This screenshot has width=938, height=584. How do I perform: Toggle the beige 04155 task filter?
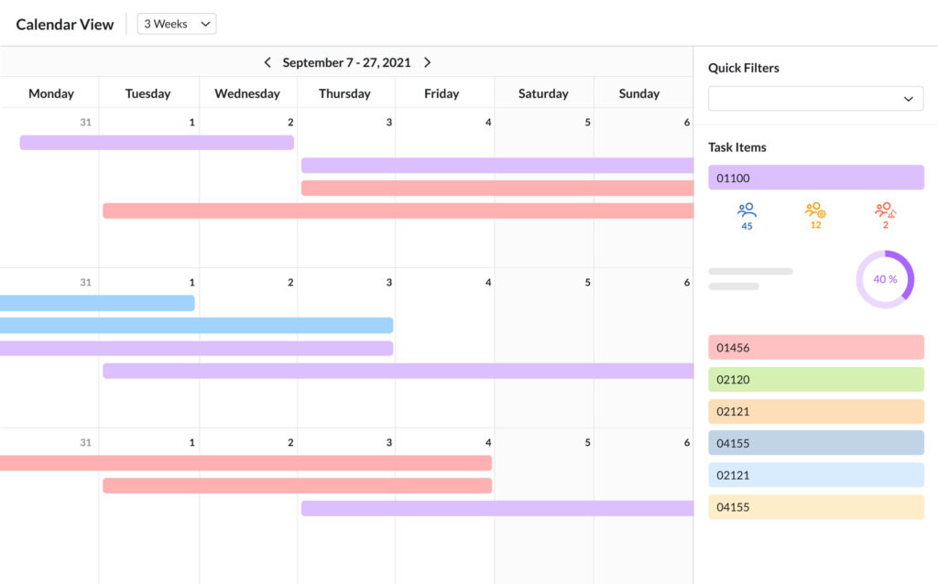click(x=815, y=507)
